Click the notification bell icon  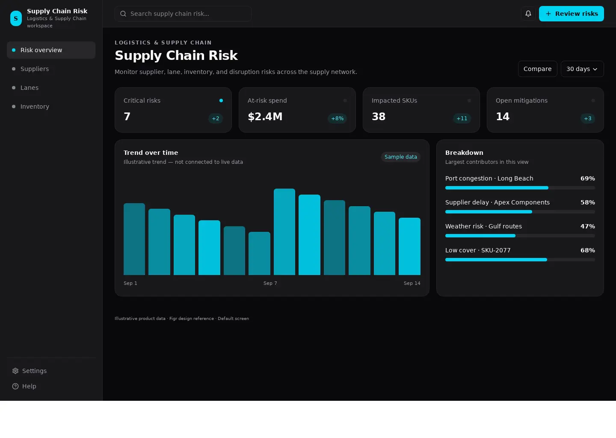[528, 14]
